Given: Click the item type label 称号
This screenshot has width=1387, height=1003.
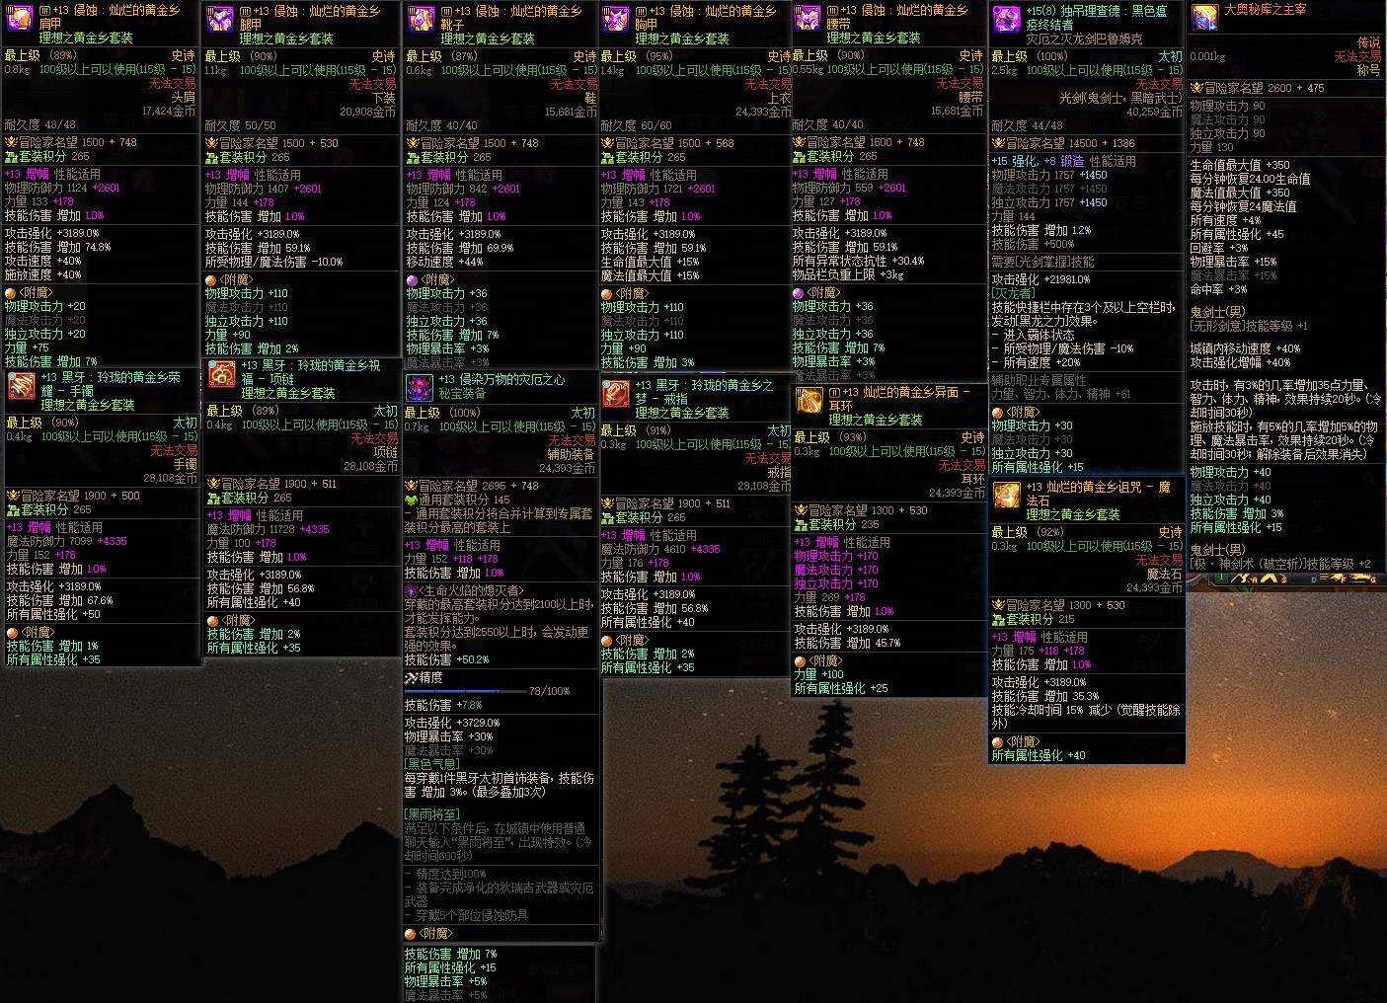Looking at the screenshot, I should [1368, 70].
